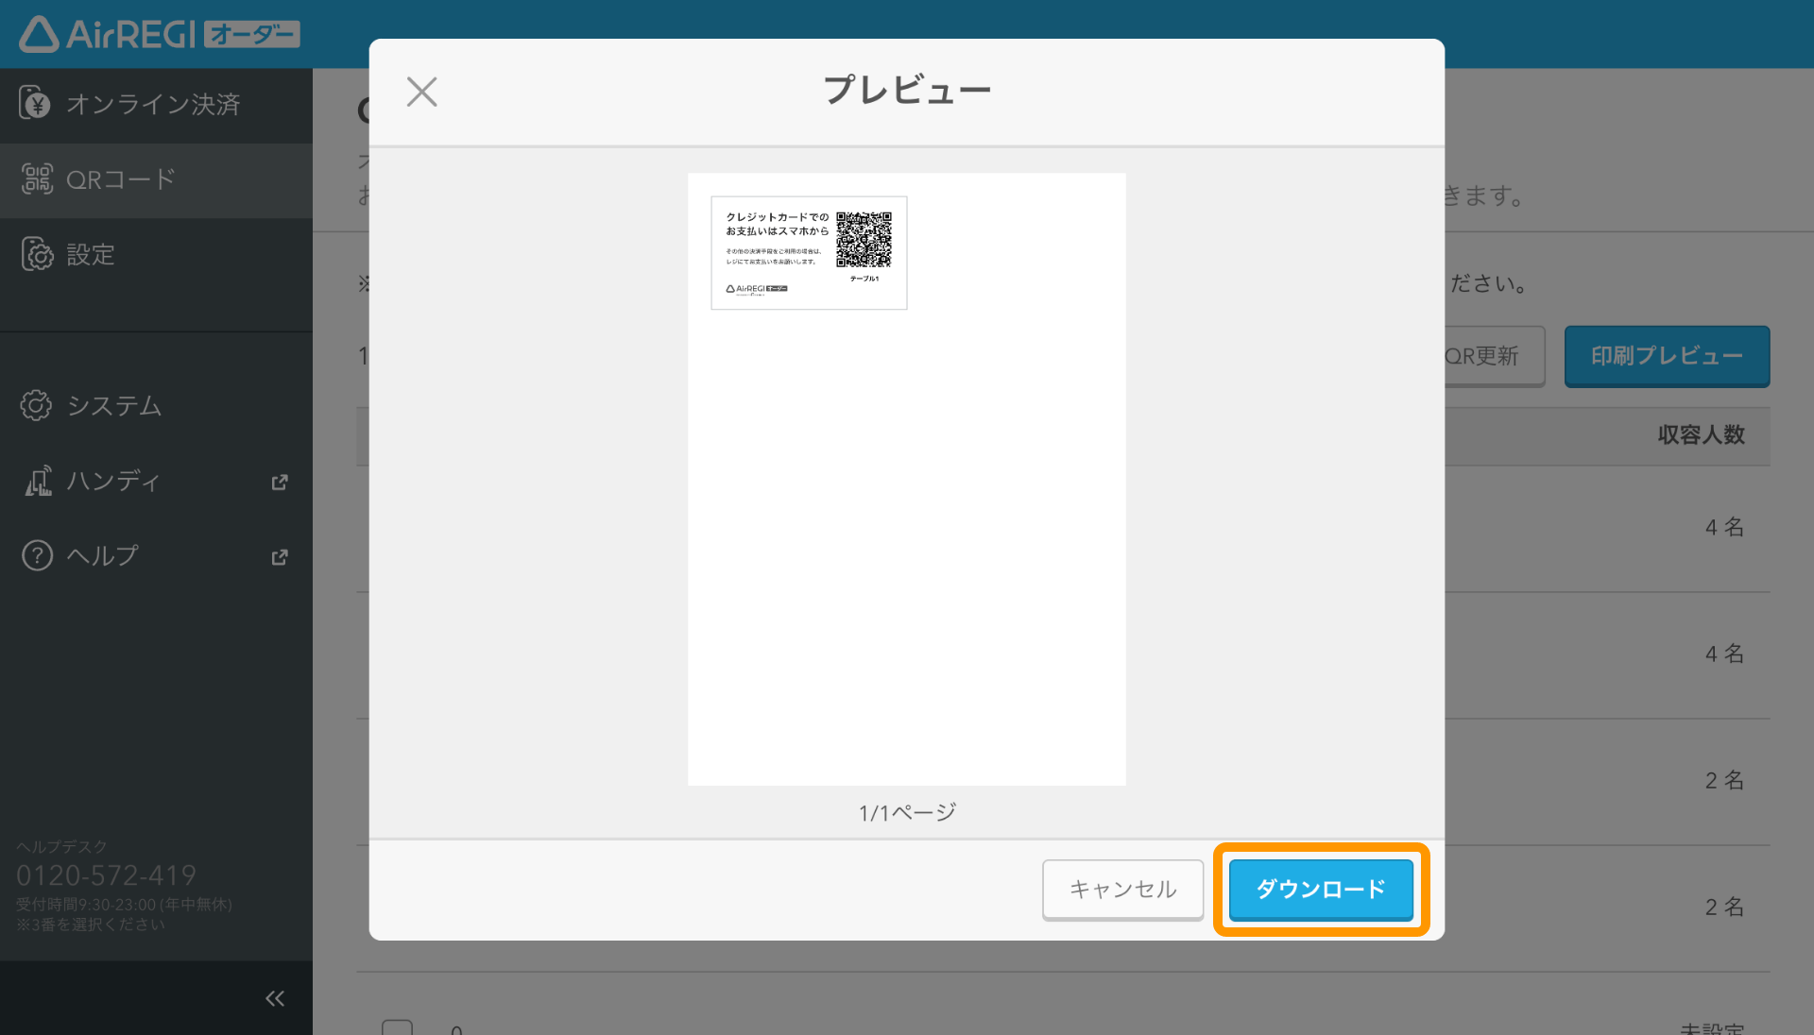
Task: Collapse the sidebar with the double chevron
Action: click(275, 998)
